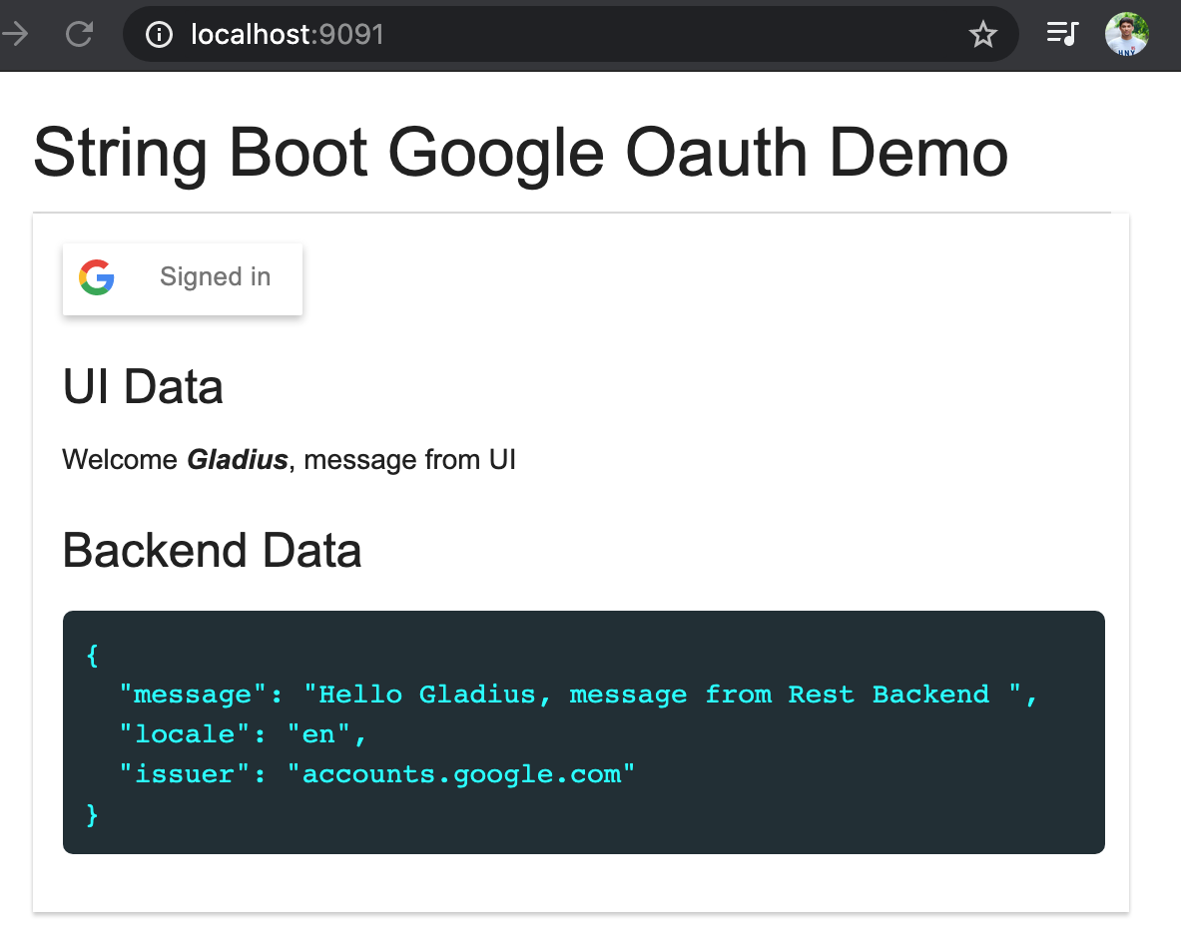Click the "message" line in JSON block

(578, 694)
